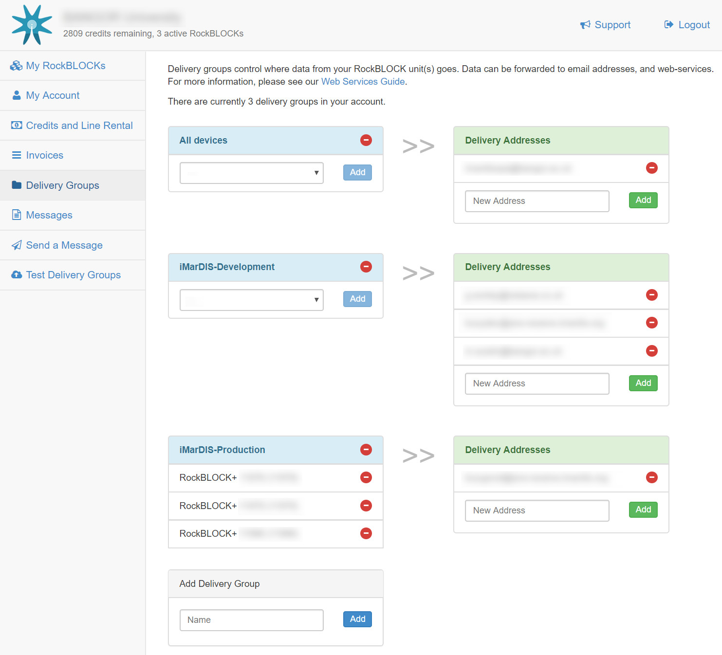The height and width of the screenshot is (655, 722).
Task: Open Test Delivery Groups page
Action: [x=74, y=275]
